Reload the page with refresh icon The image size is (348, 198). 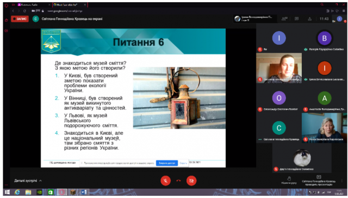tap(24, 11)
